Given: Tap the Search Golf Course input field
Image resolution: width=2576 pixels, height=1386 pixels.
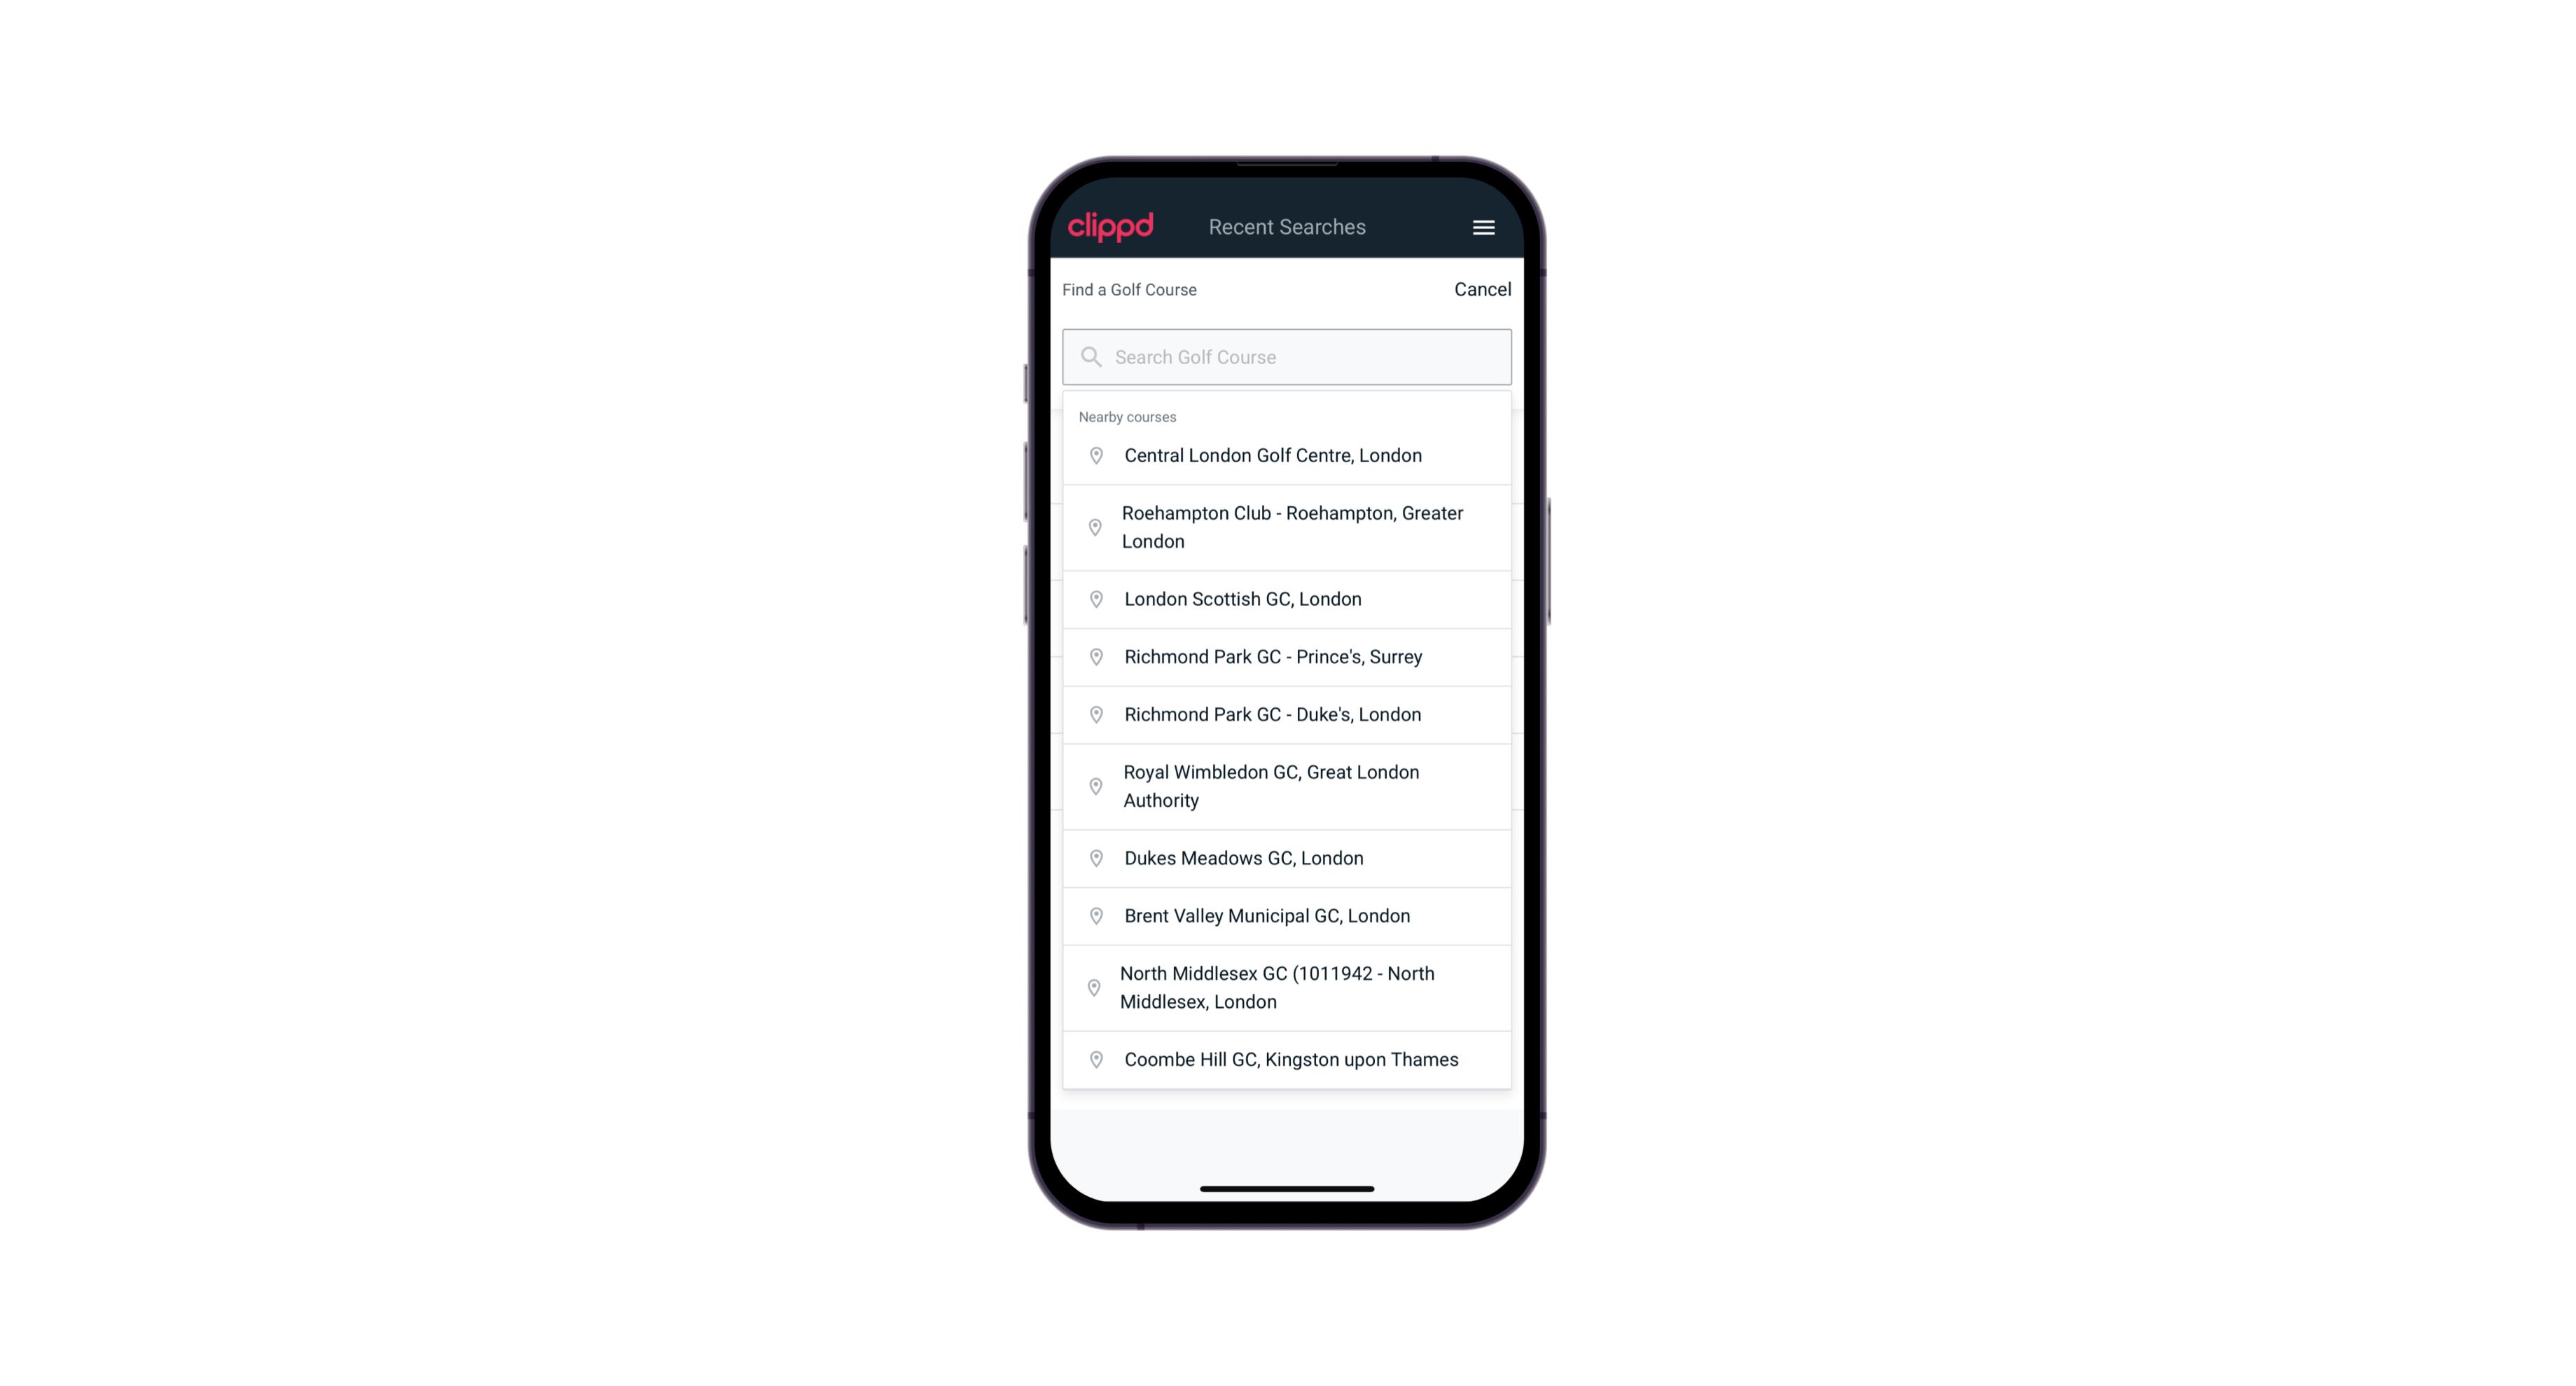Looking at the screenshot, I should (x=1287, y=356).
